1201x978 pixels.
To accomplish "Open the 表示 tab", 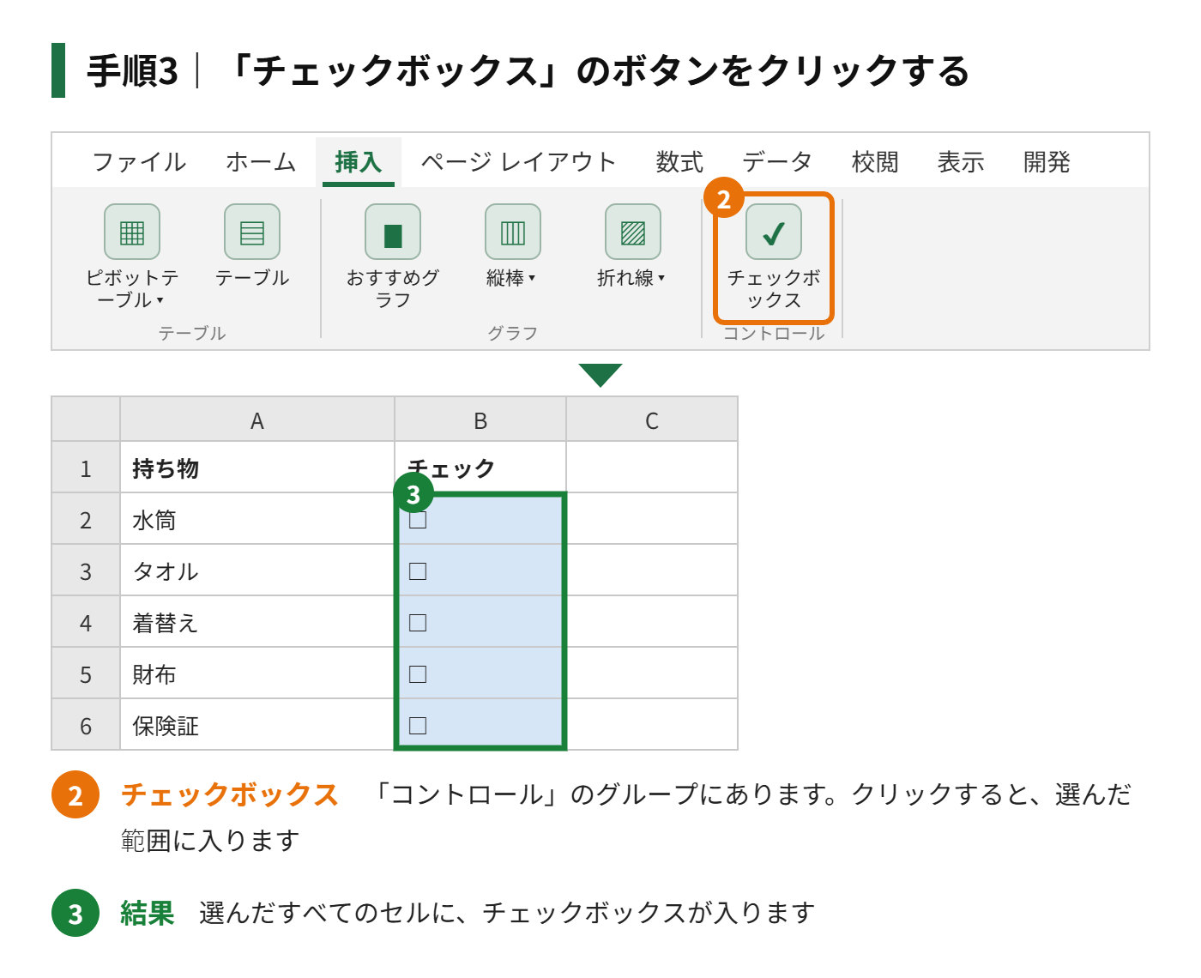I will click(961, 162).
